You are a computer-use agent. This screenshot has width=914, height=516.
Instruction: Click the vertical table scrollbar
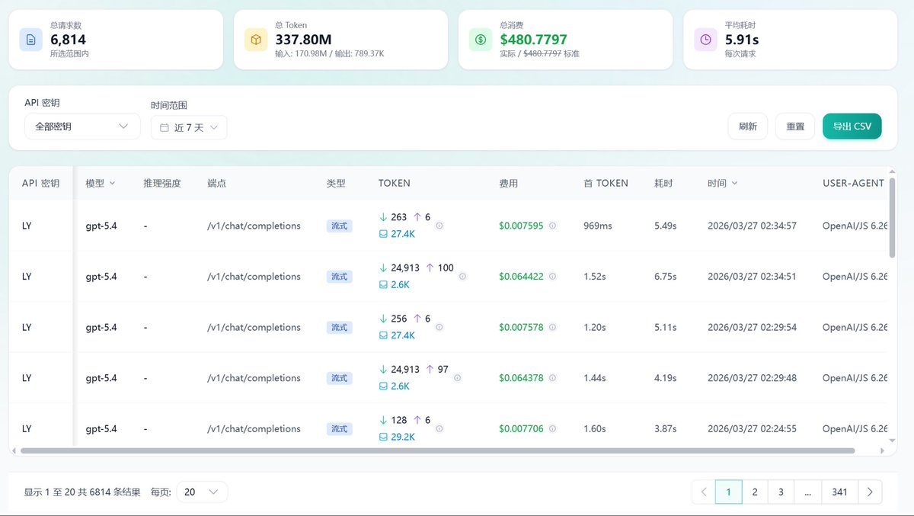tap(893, 220)
